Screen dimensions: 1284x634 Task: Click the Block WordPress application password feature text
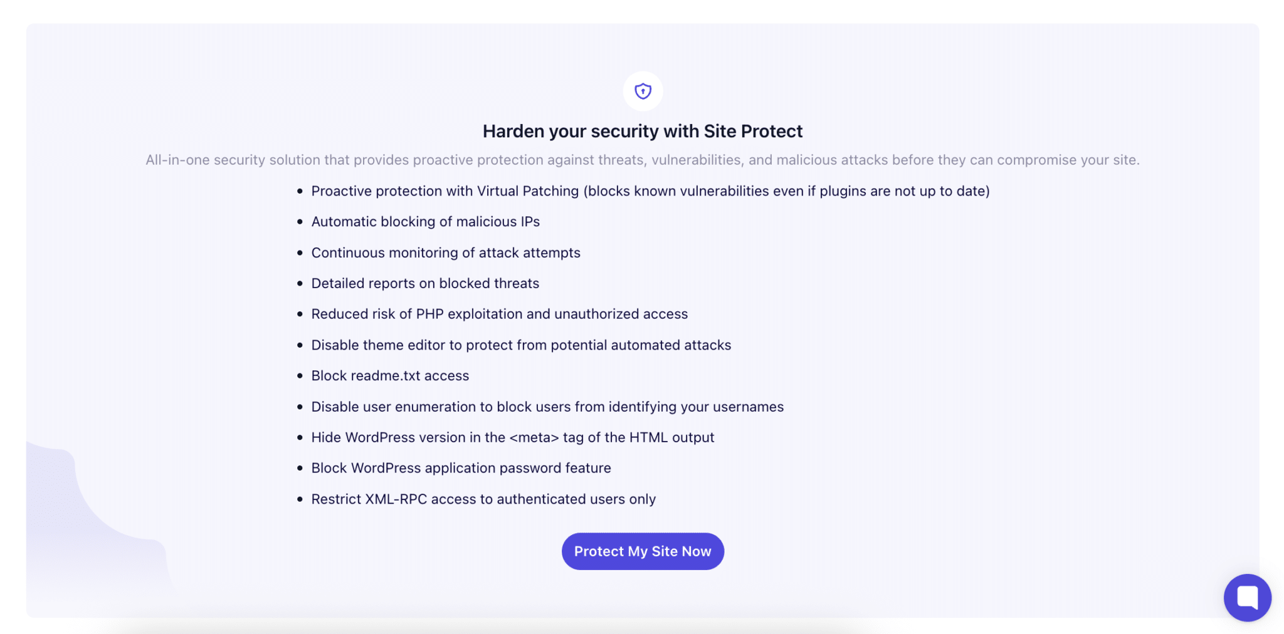pyautogui.click(x=461, y=468)
